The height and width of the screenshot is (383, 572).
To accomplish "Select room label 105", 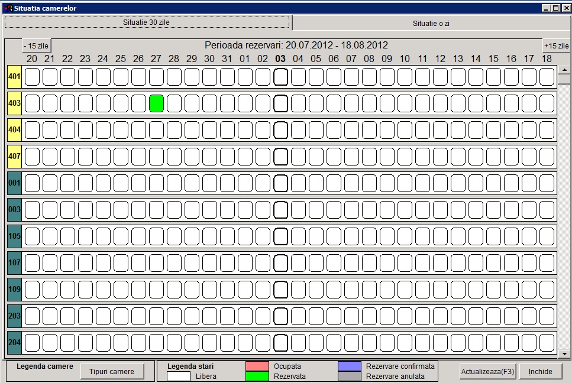I will point(15,236).
